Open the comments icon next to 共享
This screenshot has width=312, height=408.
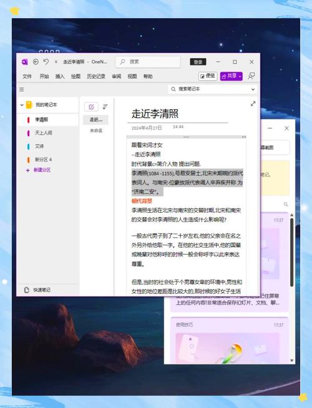point(251,76)
